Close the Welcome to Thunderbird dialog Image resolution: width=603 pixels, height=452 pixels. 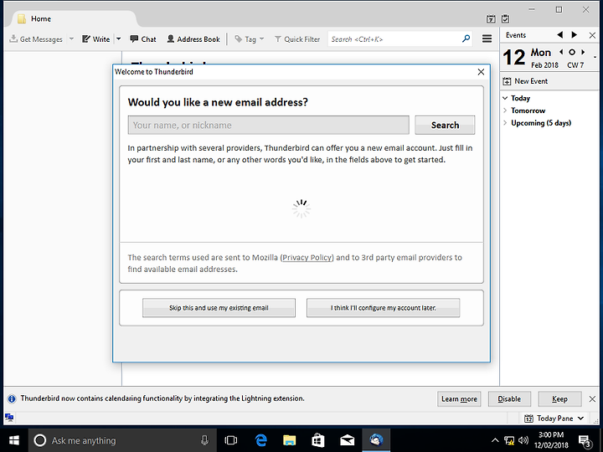coord(481,72)
